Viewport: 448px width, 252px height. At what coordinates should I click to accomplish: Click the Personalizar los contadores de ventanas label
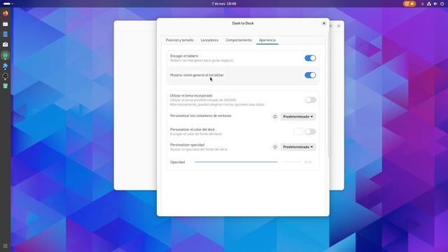tap(201, 115)
